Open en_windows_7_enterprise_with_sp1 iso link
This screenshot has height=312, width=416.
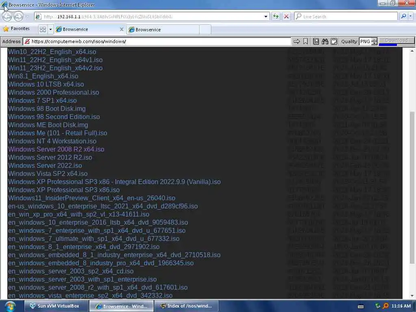[97, 231]
